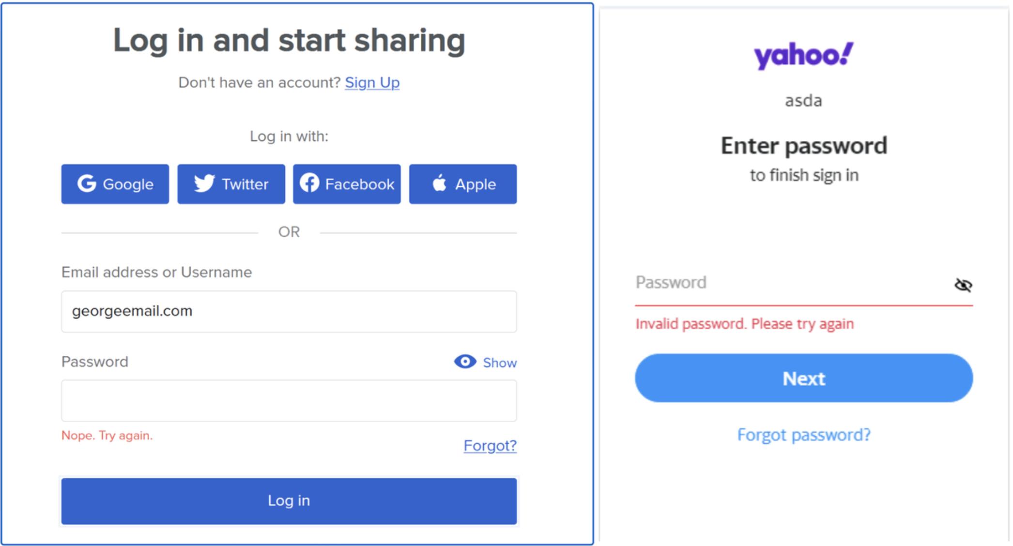The width and height of the screenshot is (1013, 546).
Task: Sign in using Facebook button
Action: click(347, 184)
